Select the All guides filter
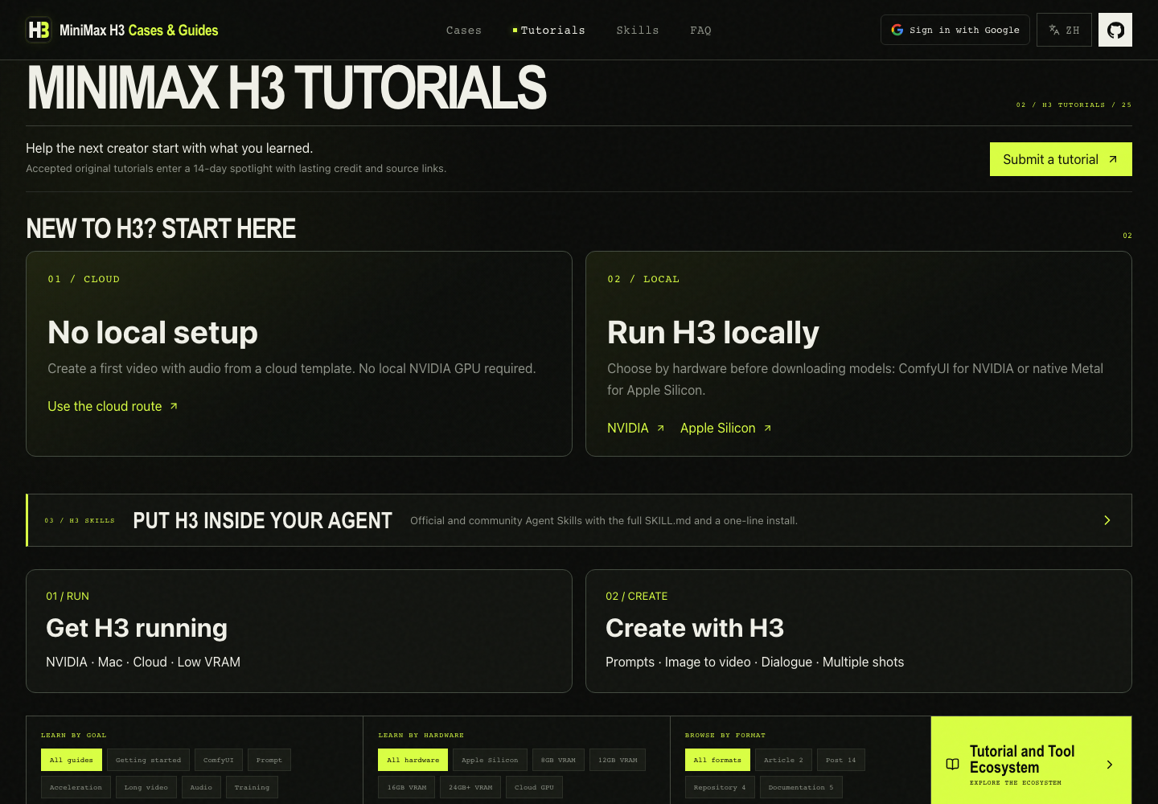This screenshot has width=1158, height=804. point(72,760)
